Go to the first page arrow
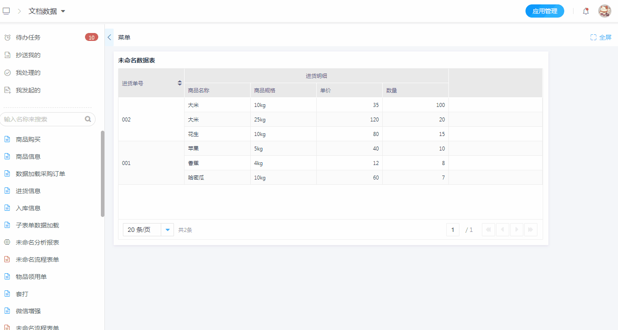618x330 pixels. pyautogui.click(x=488, y=230)
